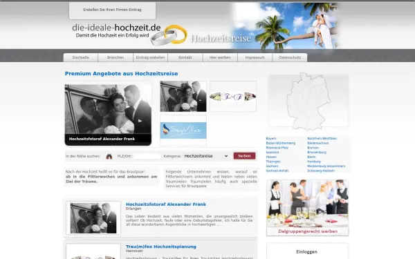This screenshot has width=415, height=259.
Task: Click the Germany map image
Action: 308,102
